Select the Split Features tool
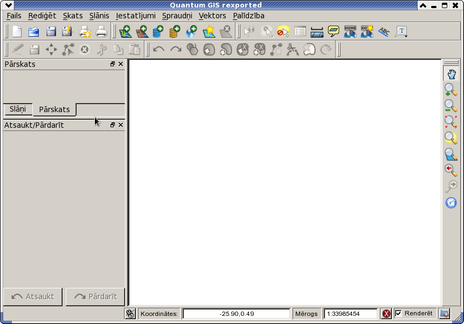This screenshot has width=464, height=324. 293,50
